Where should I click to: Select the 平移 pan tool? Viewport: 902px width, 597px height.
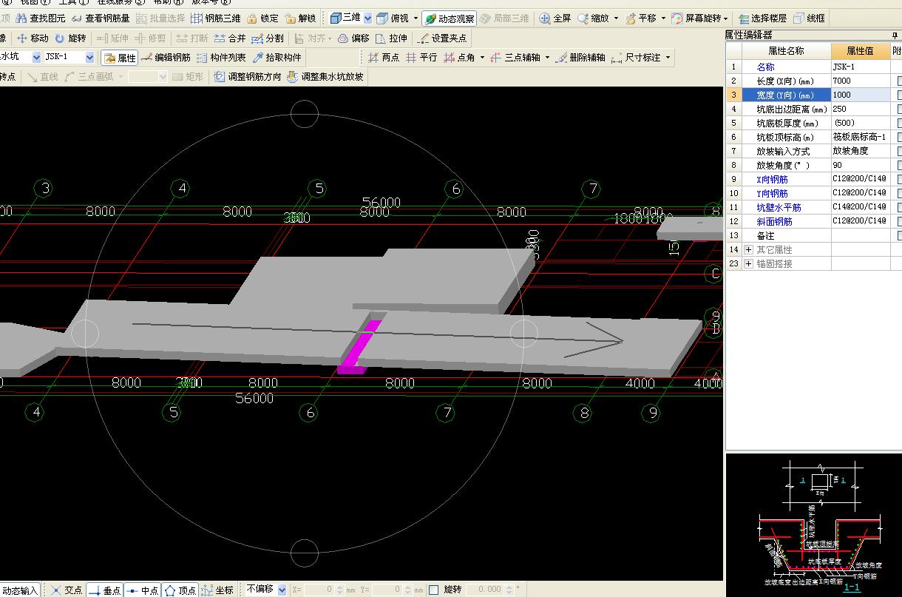641,18
